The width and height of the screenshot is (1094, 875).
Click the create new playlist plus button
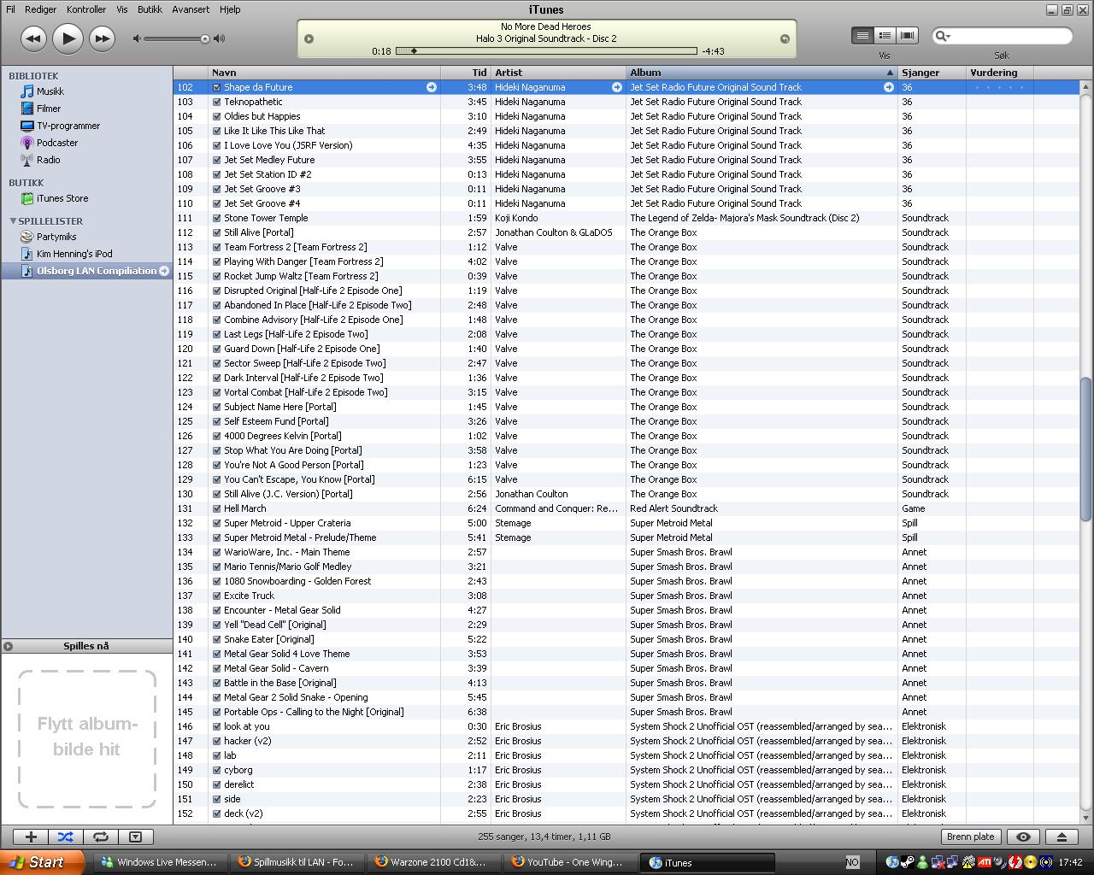click(31, 837)
